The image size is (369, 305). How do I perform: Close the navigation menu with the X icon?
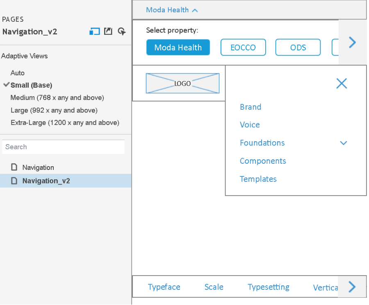point(341,84)
